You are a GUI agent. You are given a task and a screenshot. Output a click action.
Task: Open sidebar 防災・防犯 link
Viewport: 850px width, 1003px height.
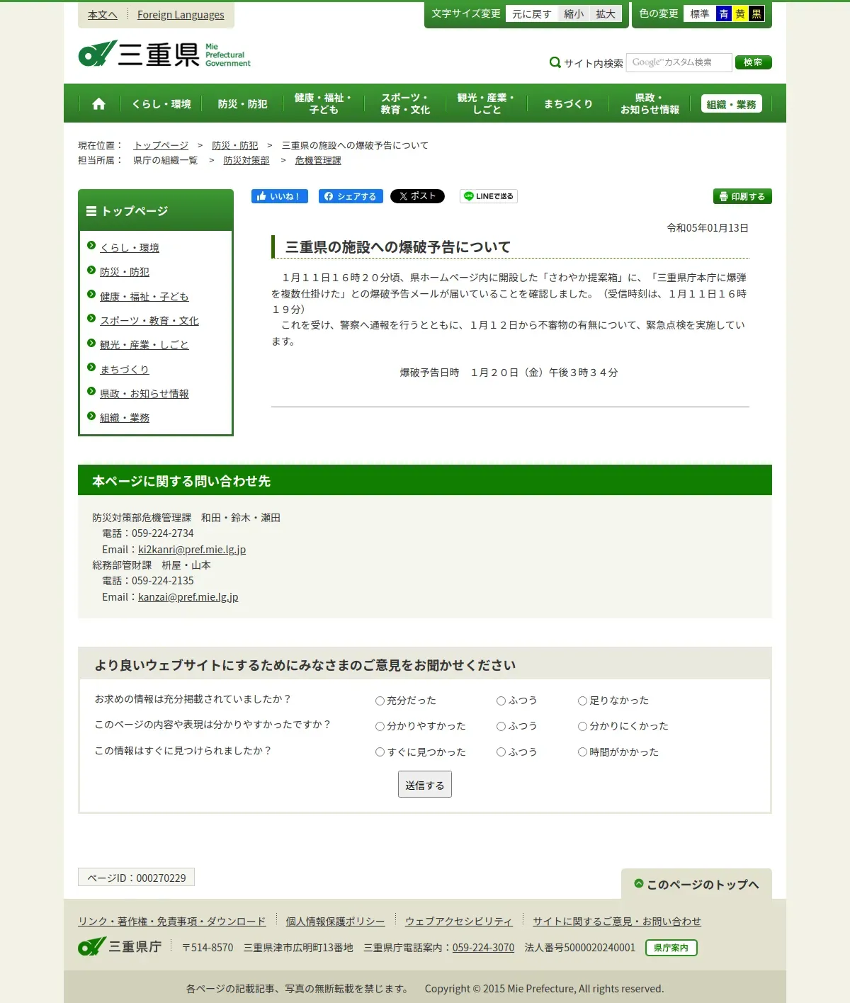[x=125, y=271]
